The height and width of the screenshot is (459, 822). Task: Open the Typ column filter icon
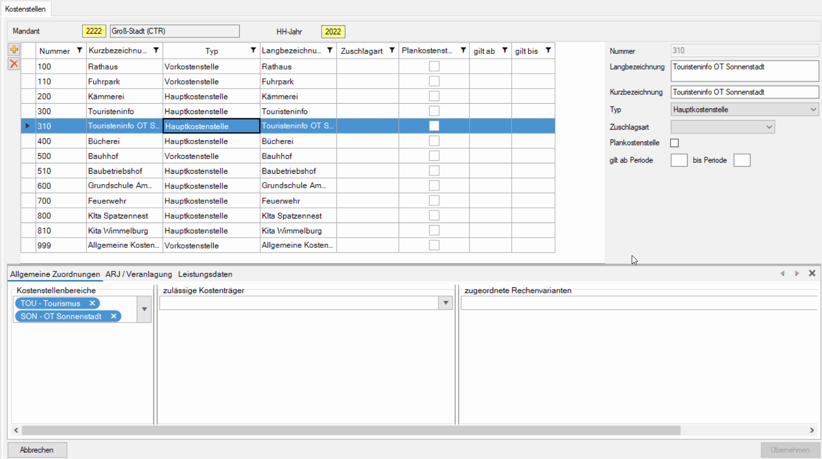[253, 50]
